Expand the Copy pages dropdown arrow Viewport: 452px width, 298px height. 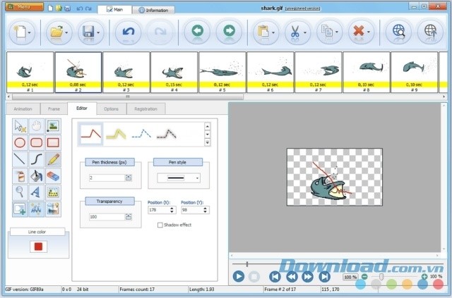337,33
